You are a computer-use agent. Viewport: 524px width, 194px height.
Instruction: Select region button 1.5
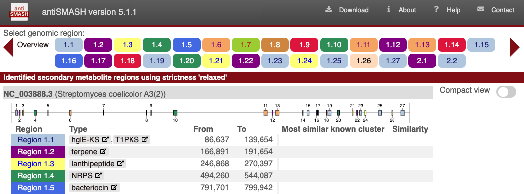187,45
